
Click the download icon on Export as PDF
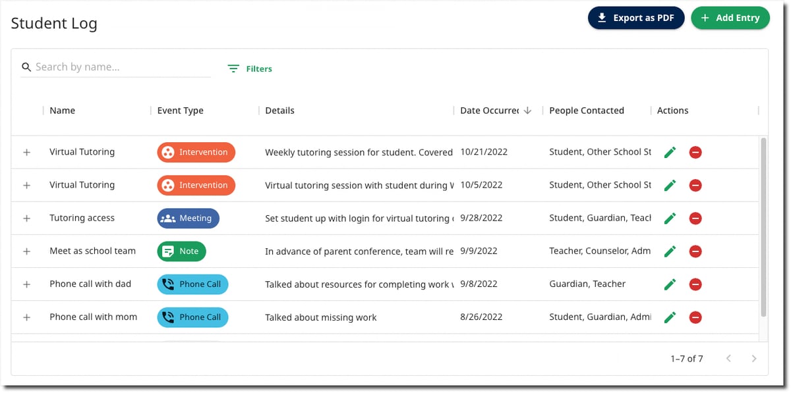602,18
